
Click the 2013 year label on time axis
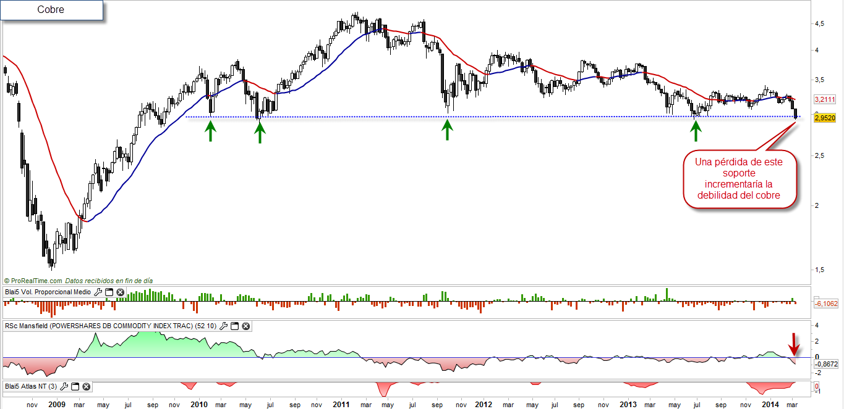coord(628,404)
